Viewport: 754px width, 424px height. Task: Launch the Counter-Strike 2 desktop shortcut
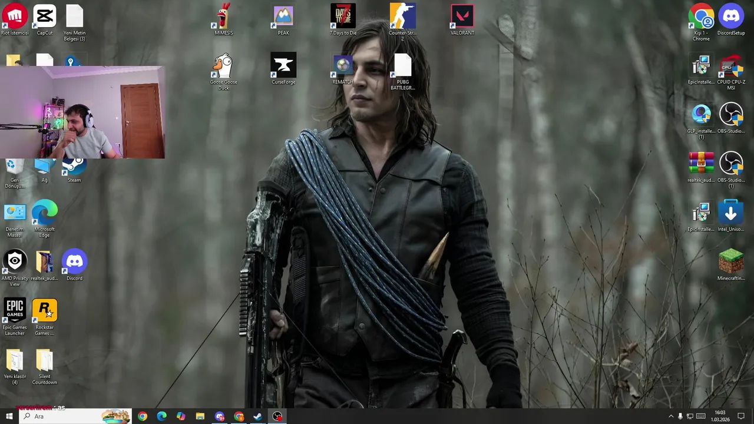[x=402, y=22]
